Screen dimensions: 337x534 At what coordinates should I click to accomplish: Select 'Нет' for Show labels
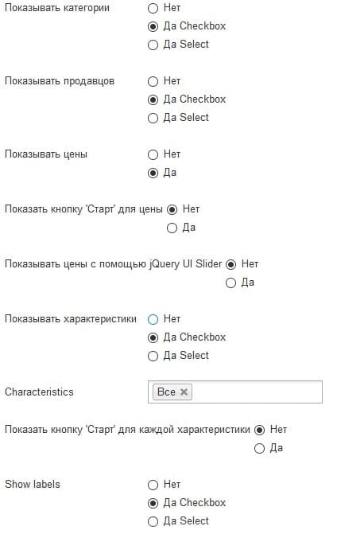153,485
